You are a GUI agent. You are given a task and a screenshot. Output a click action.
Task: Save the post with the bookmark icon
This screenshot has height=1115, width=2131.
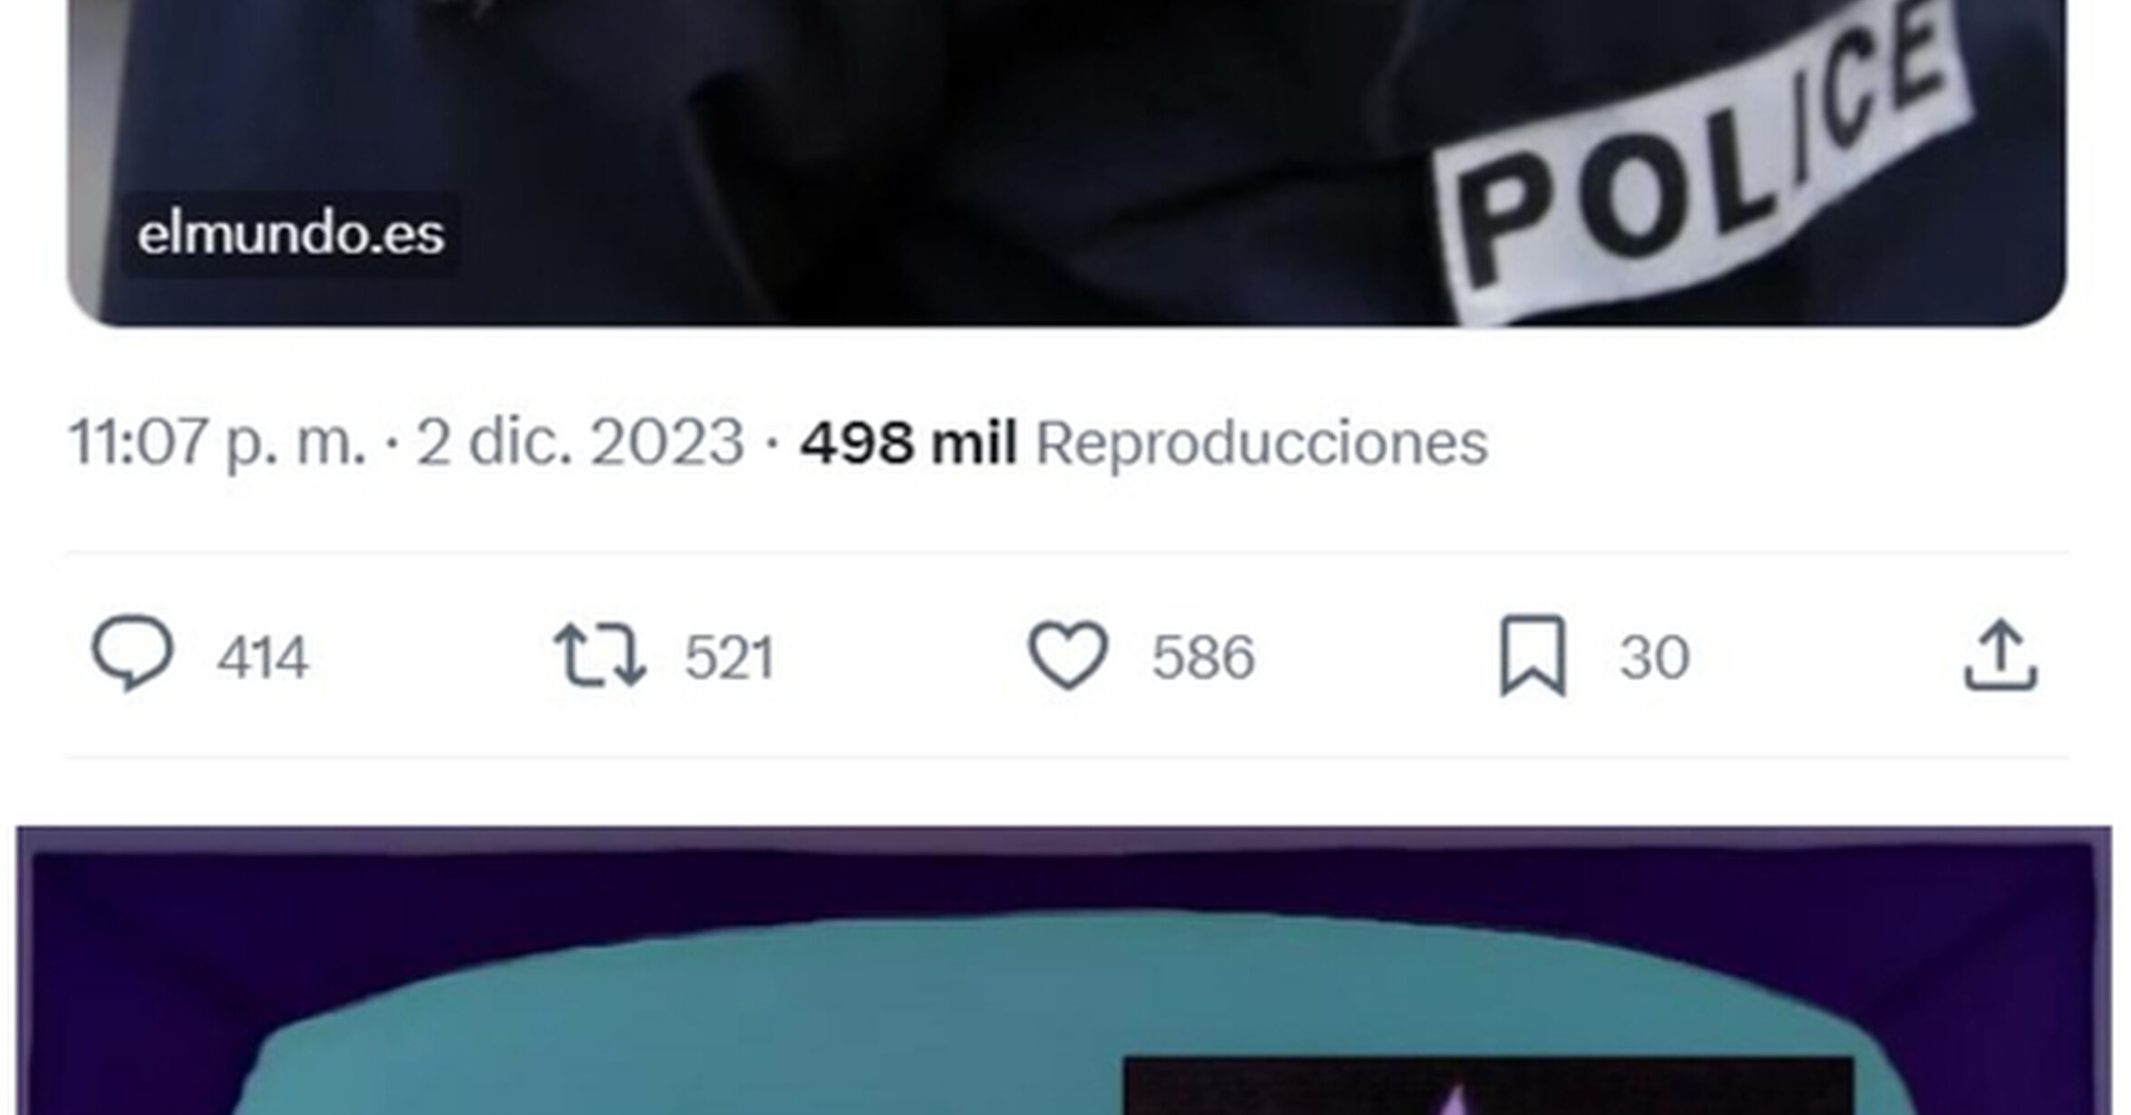click(1533, 655)
